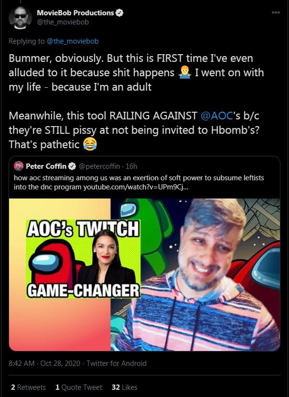Open Peter Coffin's small avatar
This screenshot has height=397, width=289.
(19, 166)
